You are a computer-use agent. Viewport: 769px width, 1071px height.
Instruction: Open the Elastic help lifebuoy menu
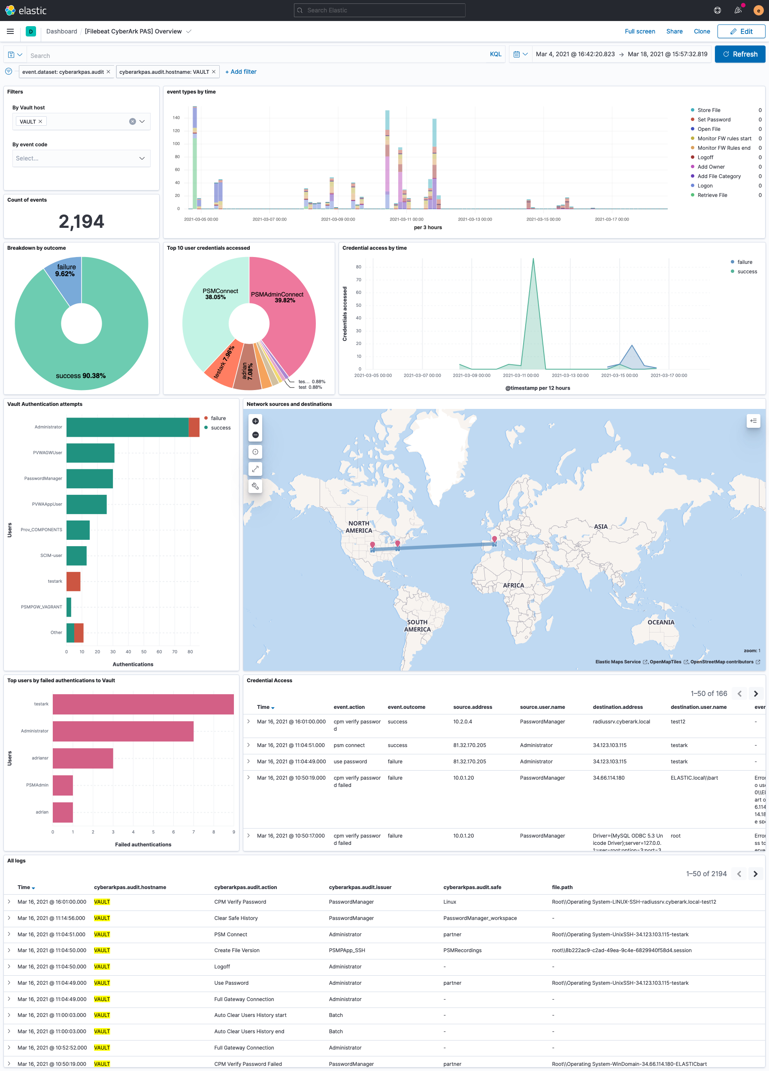717,10
